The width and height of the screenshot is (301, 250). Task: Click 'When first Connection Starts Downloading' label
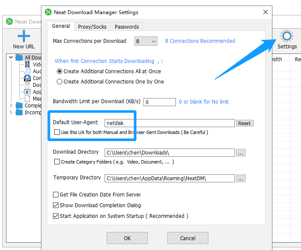pyautogui.click(x=104, y=61)
